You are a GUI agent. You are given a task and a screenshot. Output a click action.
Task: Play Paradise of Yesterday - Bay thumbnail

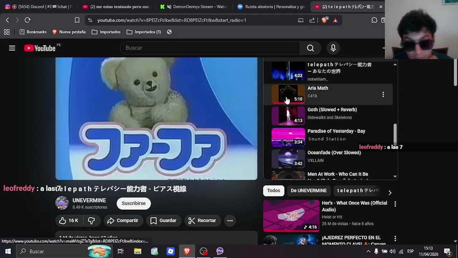click(x=288, y=138)
